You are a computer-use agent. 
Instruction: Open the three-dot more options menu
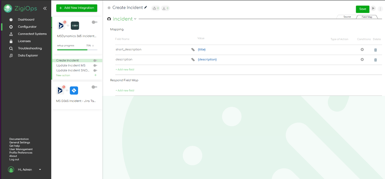(x=380, y=9)
